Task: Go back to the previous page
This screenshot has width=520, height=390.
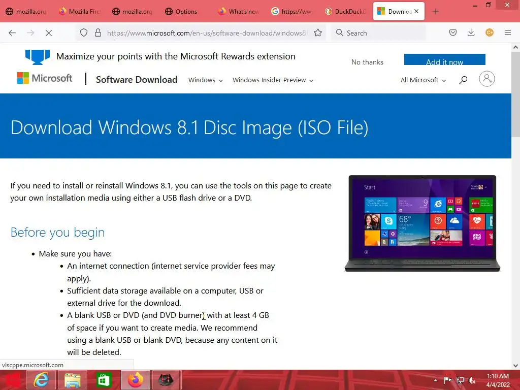Action: pyautogui.click(x=12, y=33)
